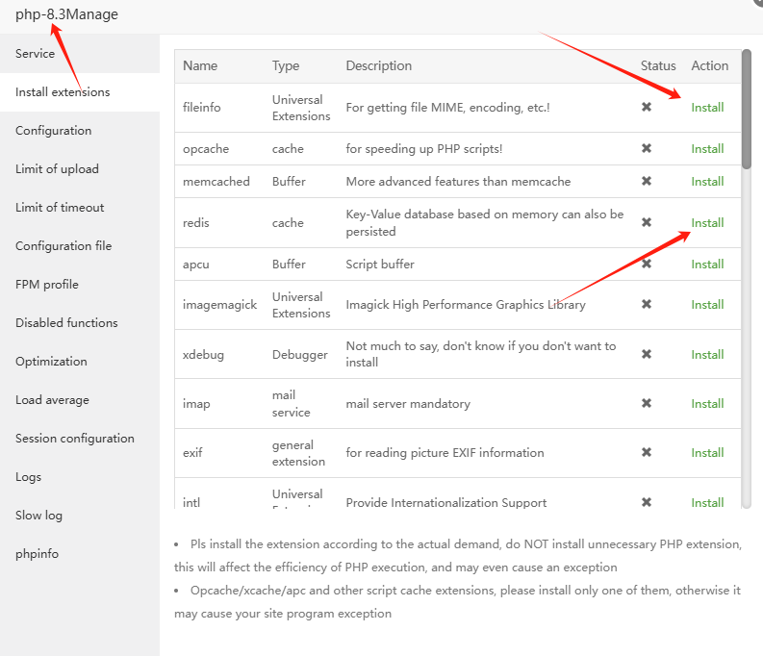Viewport: 763px width, 656px height.
Task: Click the X status icon for xdebug
Action: coord(647,354)
